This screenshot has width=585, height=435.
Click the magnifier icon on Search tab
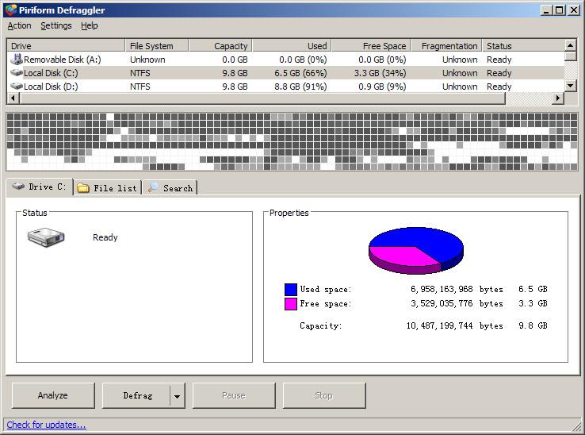153,188
